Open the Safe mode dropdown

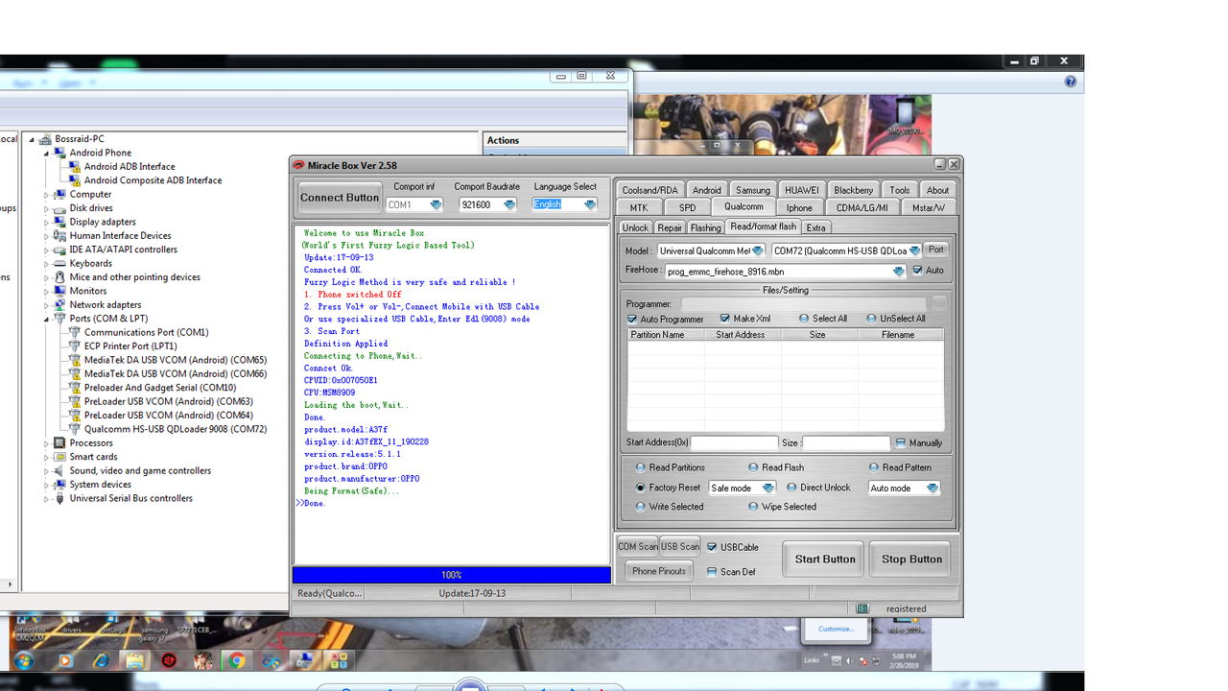coord(743,488)
